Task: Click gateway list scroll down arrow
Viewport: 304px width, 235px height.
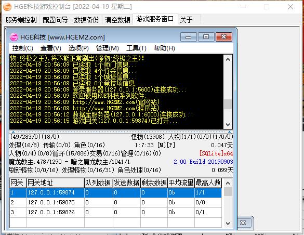Action: point(228,224)
